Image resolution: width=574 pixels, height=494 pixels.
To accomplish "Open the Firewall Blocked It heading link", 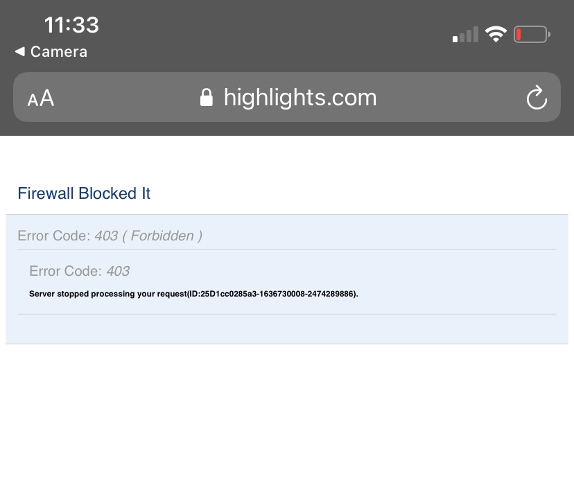I will pos(83,193).
